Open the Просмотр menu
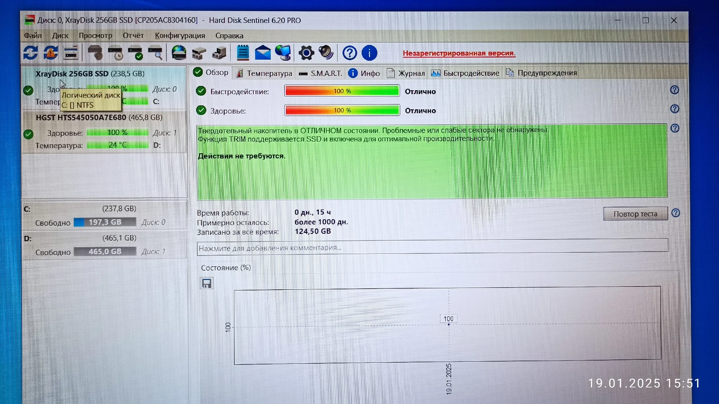The height and width of the screenshot is (404, 719). coord(95,36)
